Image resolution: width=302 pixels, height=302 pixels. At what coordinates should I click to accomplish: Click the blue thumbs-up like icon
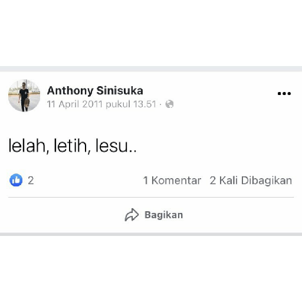[x=16, y=180]
